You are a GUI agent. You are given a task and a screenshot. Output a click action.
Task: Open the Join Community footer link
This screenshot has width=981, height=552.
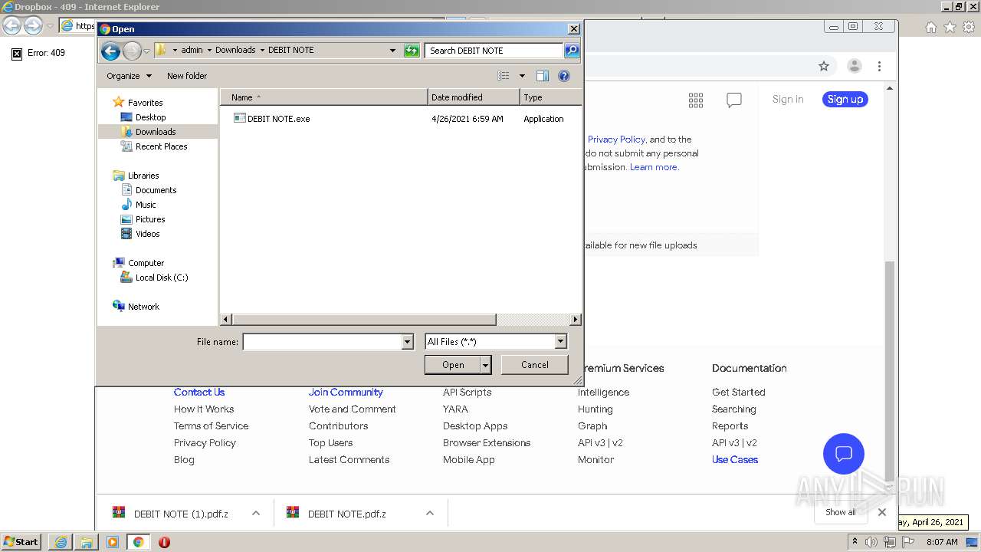[x=346, y=392]
